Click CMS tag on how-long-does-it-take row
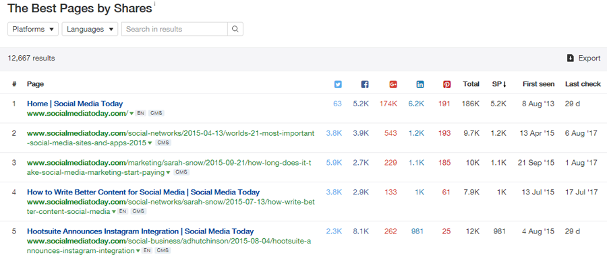 pos(181,172)
